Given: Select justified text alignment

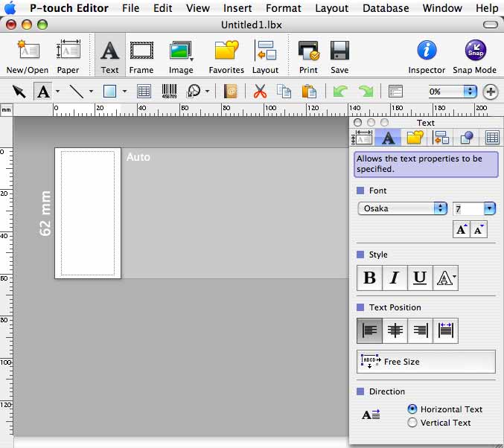Looking at the screenshot, I should (445, 330).
